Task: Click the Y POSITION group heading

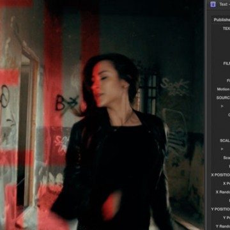Action: (x=220, y=209)
